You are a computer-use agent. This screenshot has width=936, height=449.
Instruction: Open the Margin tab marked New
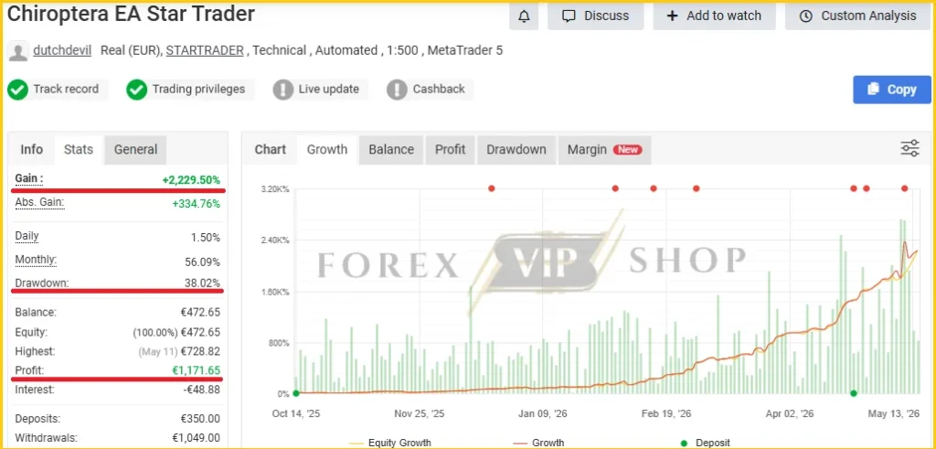[x=605, y=149]
